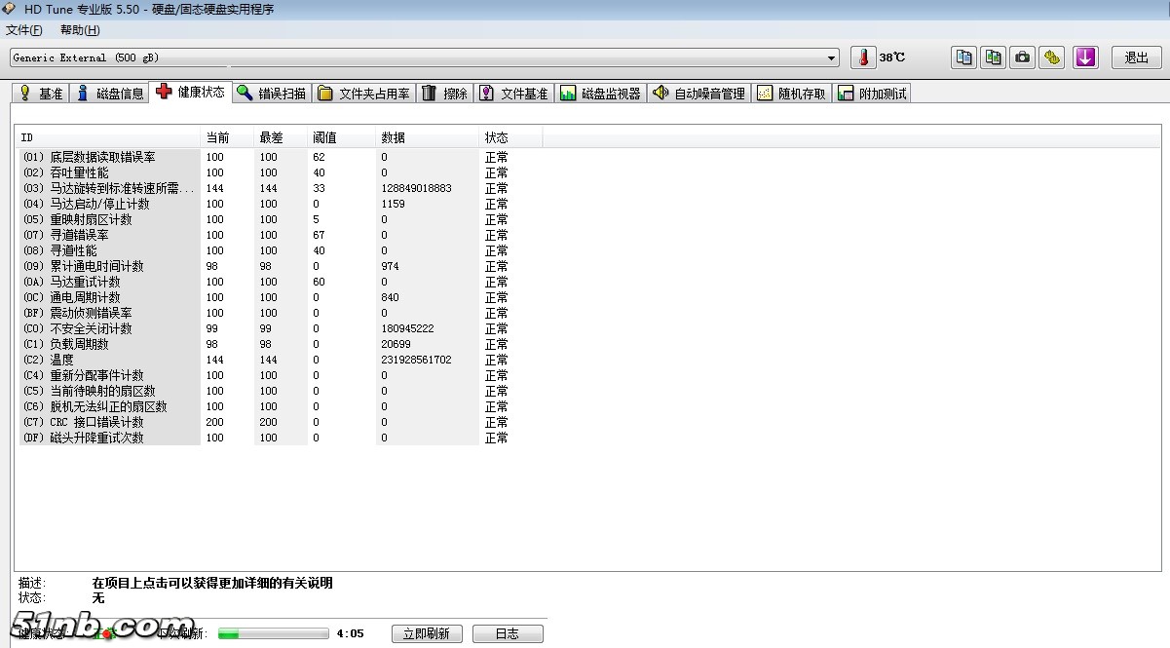Open the 错误扫描 tab
Screen dimensions: 1170x648
click(271, 94)
